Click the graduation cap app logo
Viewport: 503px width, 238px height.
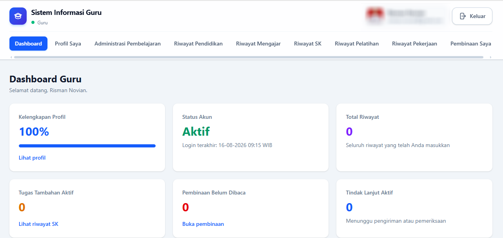pos(18,16)
